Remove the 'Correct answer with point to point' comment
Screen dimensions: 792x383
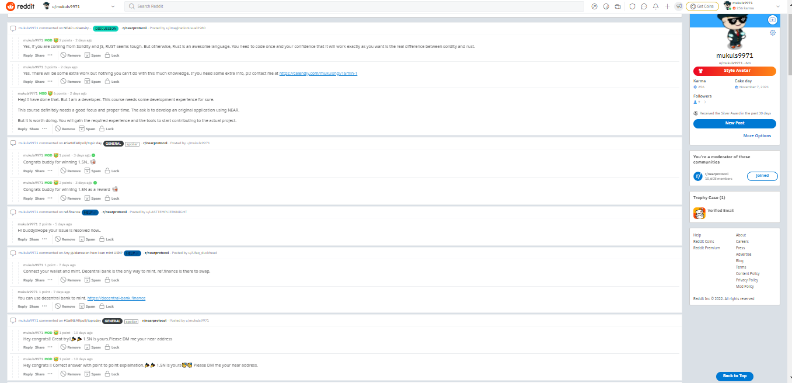71,374
